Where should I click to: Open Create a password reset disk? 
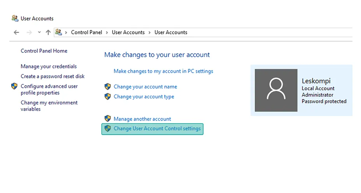coord(53,76)
